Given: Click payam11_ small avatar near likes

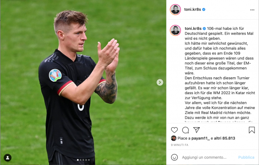Looking at the screenshot, I should tap(174, 138).
